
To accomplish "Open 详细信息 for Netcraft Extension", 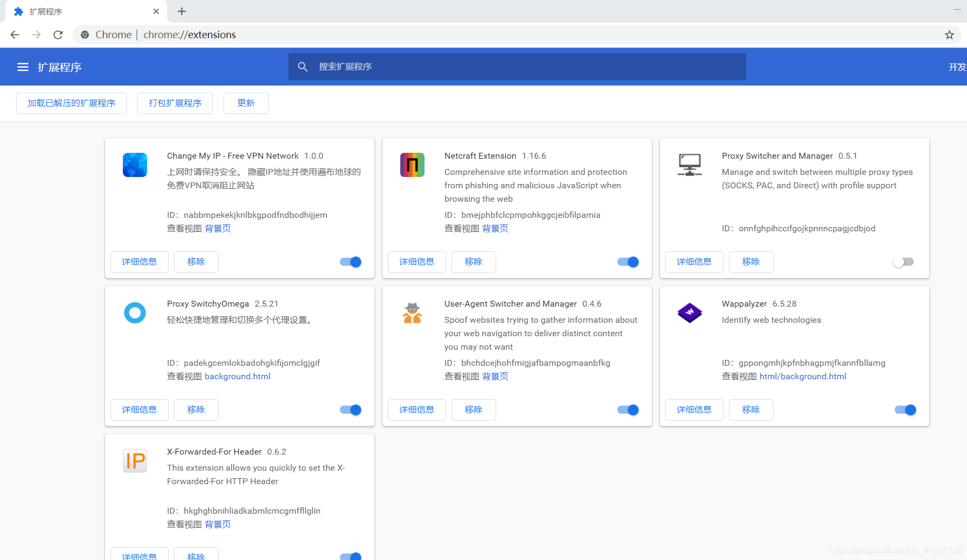I will 417,262.
